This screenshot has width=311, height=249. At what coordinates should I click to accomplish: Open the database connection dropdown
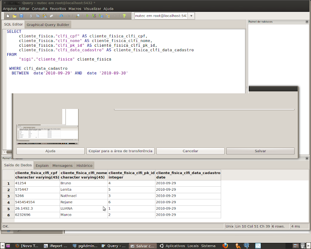pyautogui.click(x=191, y=16)
